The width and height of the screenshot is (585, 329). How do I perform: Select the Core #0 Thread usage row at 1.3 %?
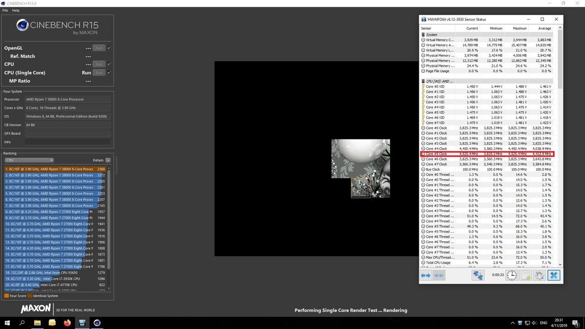pyautogui.click(x=486, y=175)
